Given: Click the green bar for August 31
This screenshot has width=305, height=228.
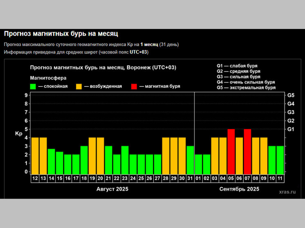Looking at the screenshot, I should (190, 159).
